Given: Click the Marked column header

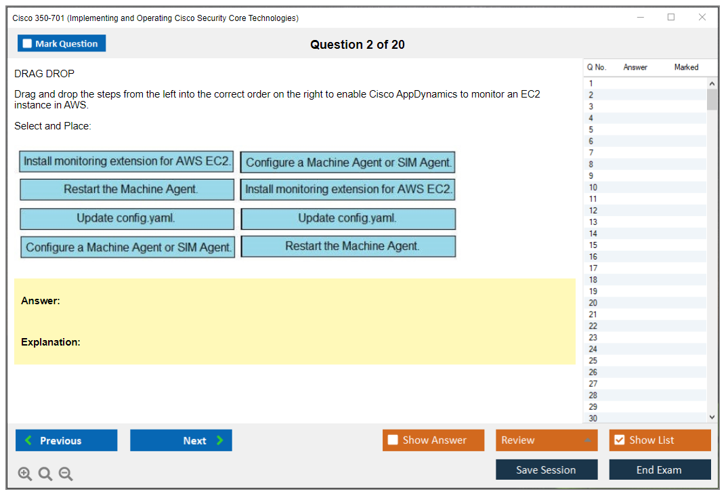Looking at the screenshot, I should point(686,67).
